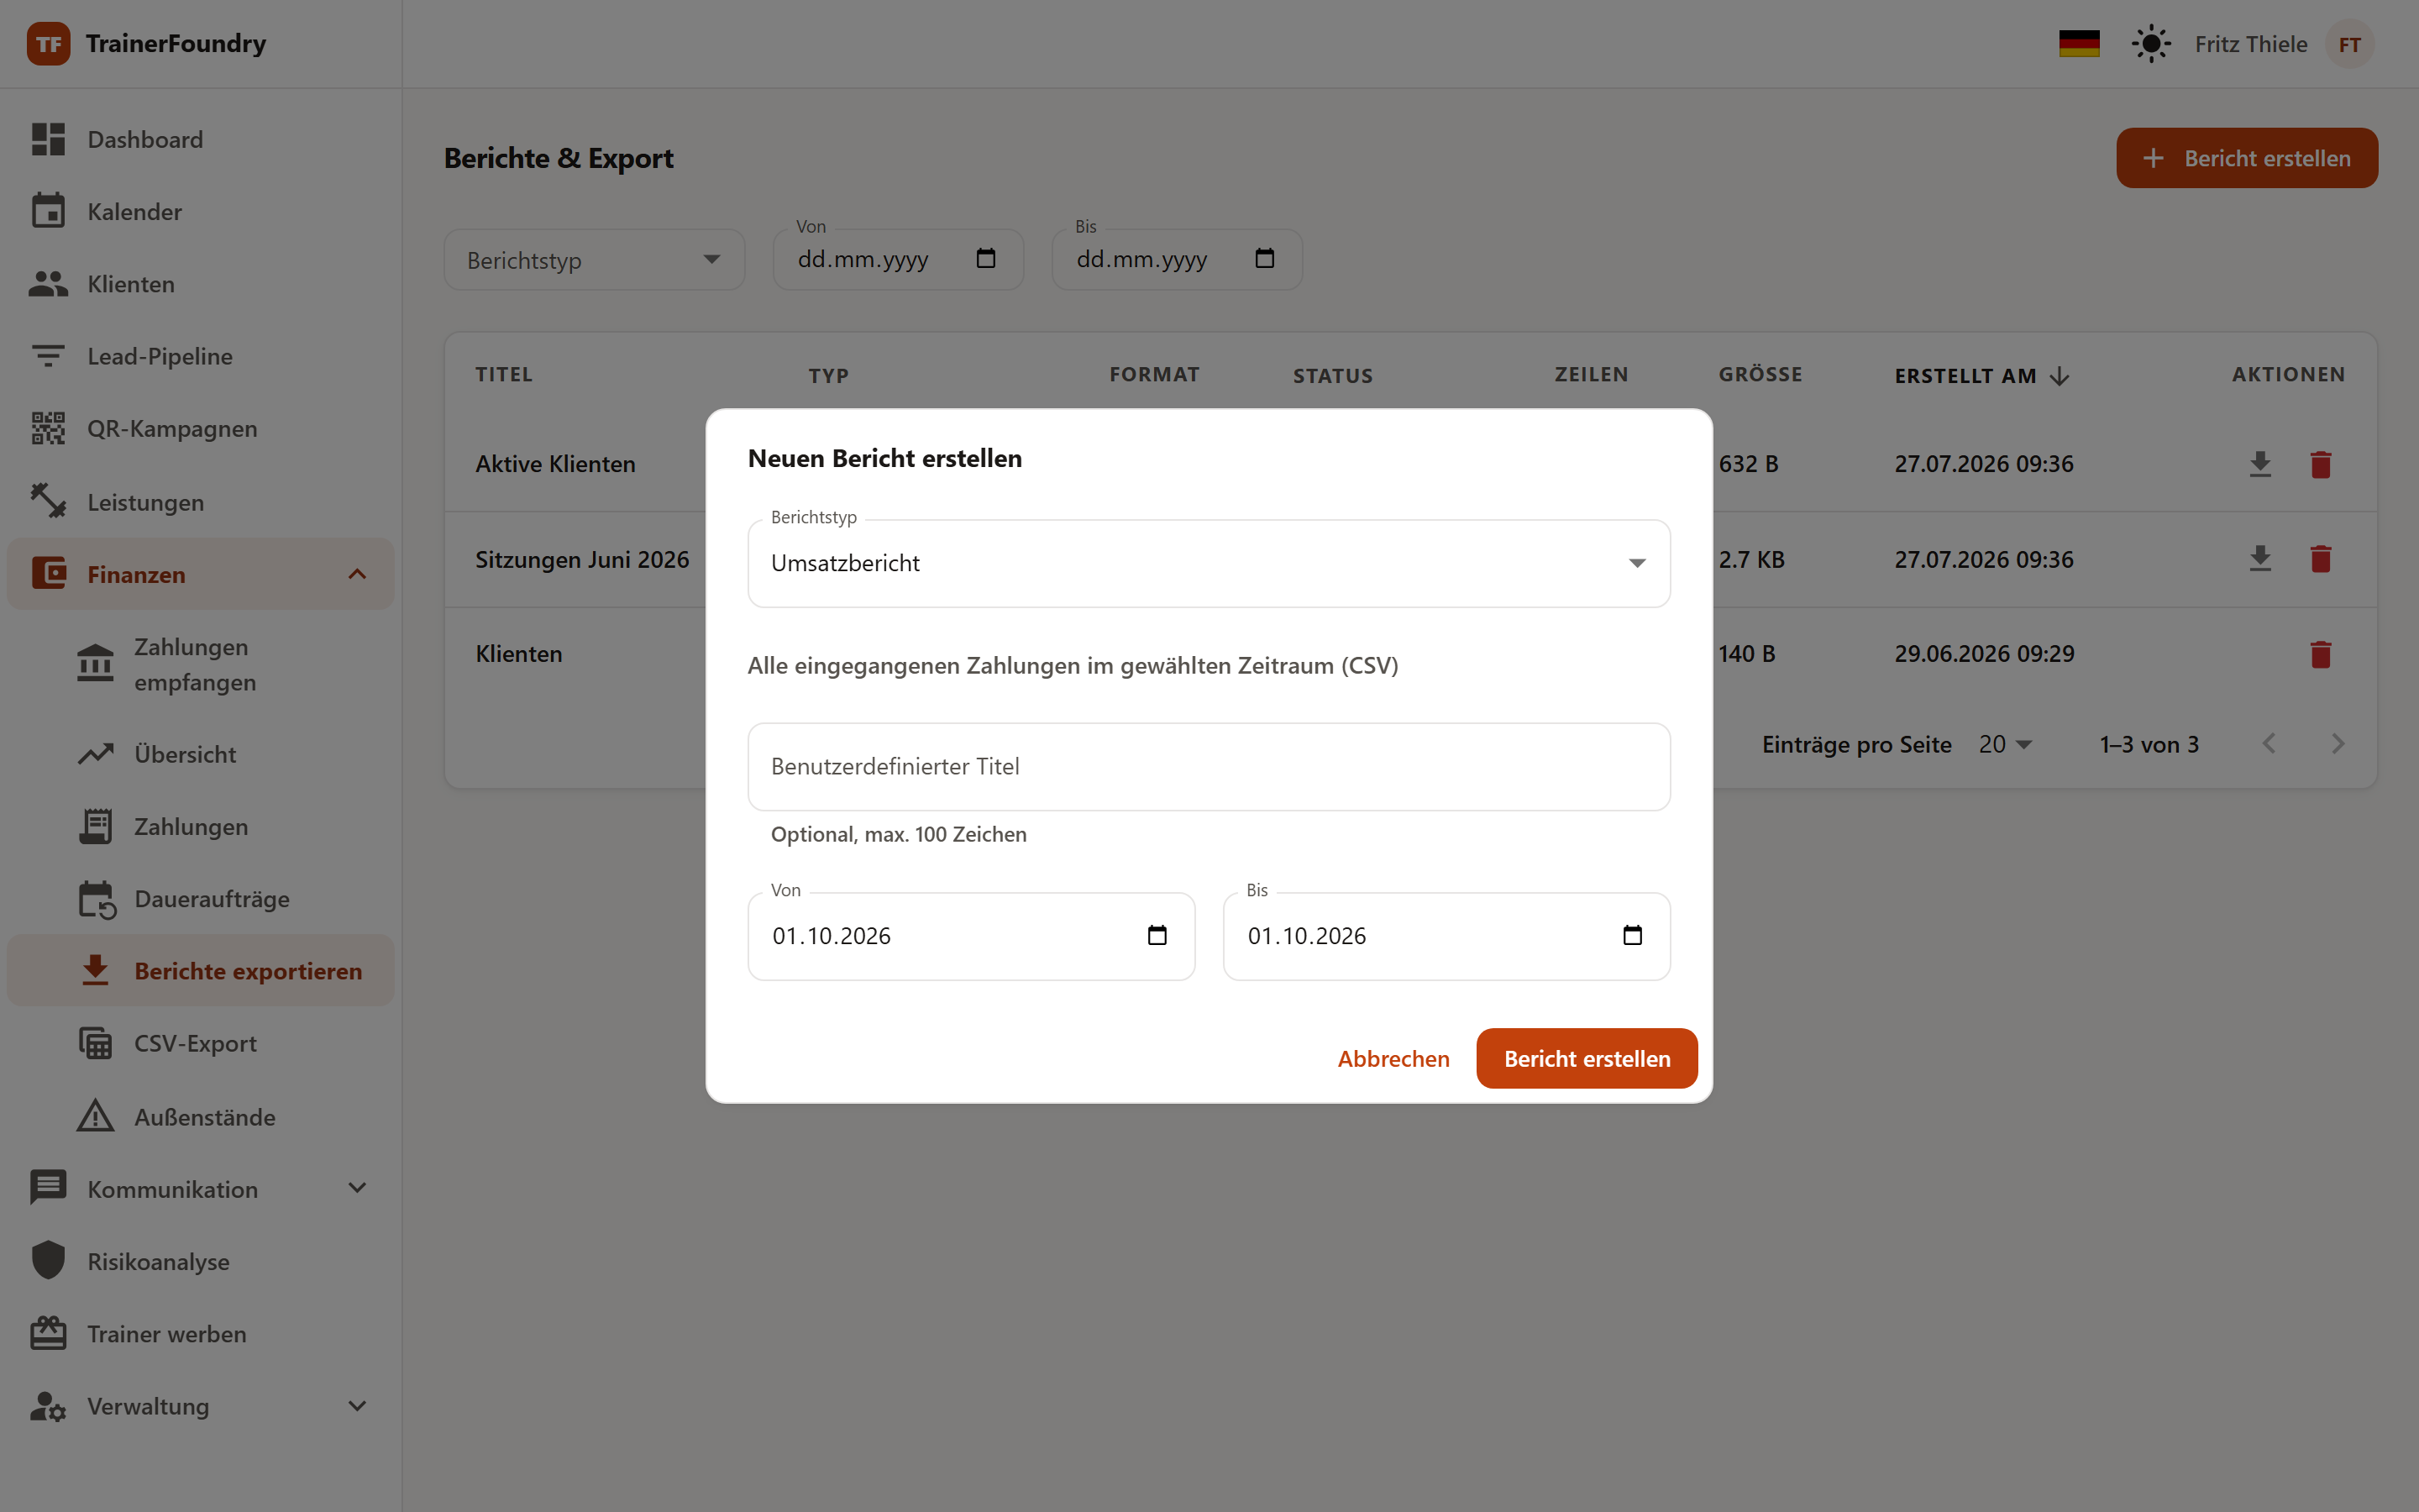Viewport: 2419px width, 1512px height.
Task: Go to previous table page arrow
Action: coord(2269,744)
